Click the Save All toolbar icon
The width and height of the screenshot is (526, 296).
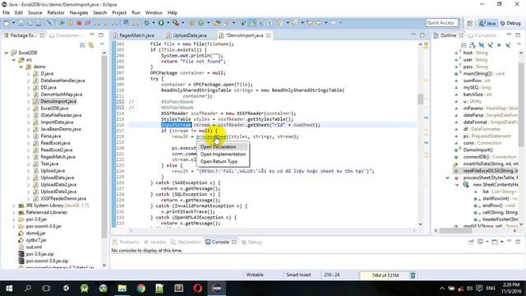(30, 23)
